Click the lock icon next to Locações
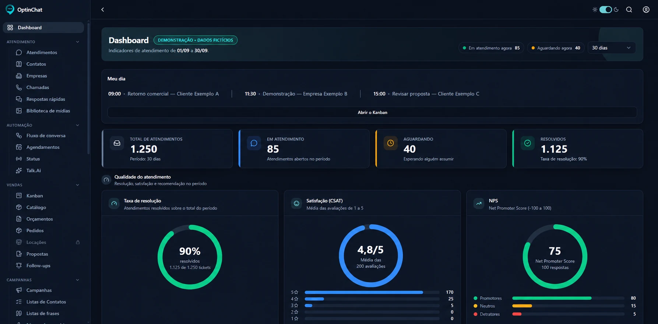 78,242
